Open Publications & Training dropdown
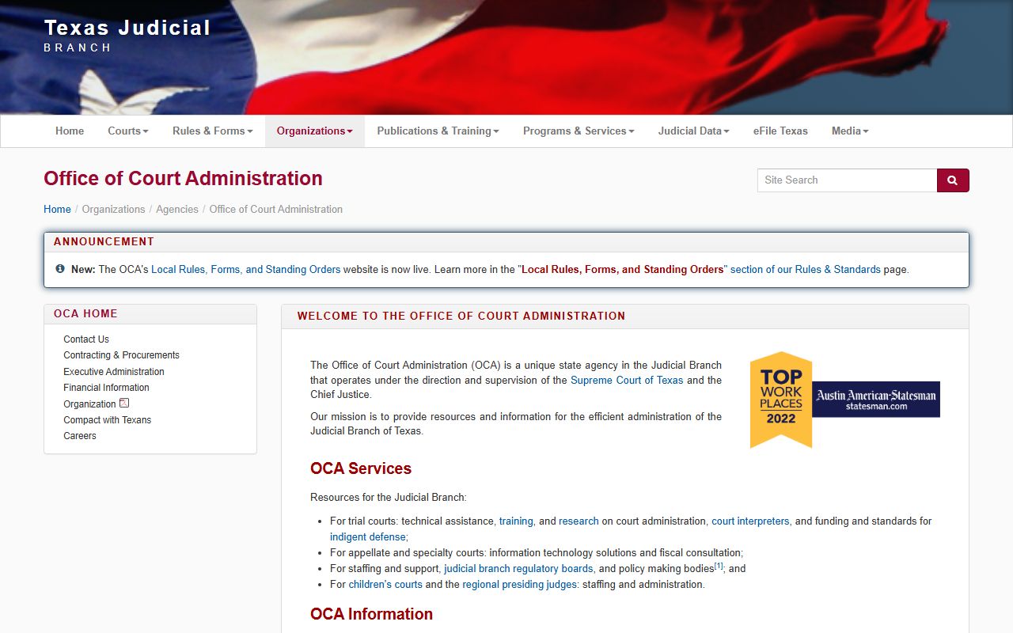This screenshot has width=1013, height=633. (x=438, y=131)
